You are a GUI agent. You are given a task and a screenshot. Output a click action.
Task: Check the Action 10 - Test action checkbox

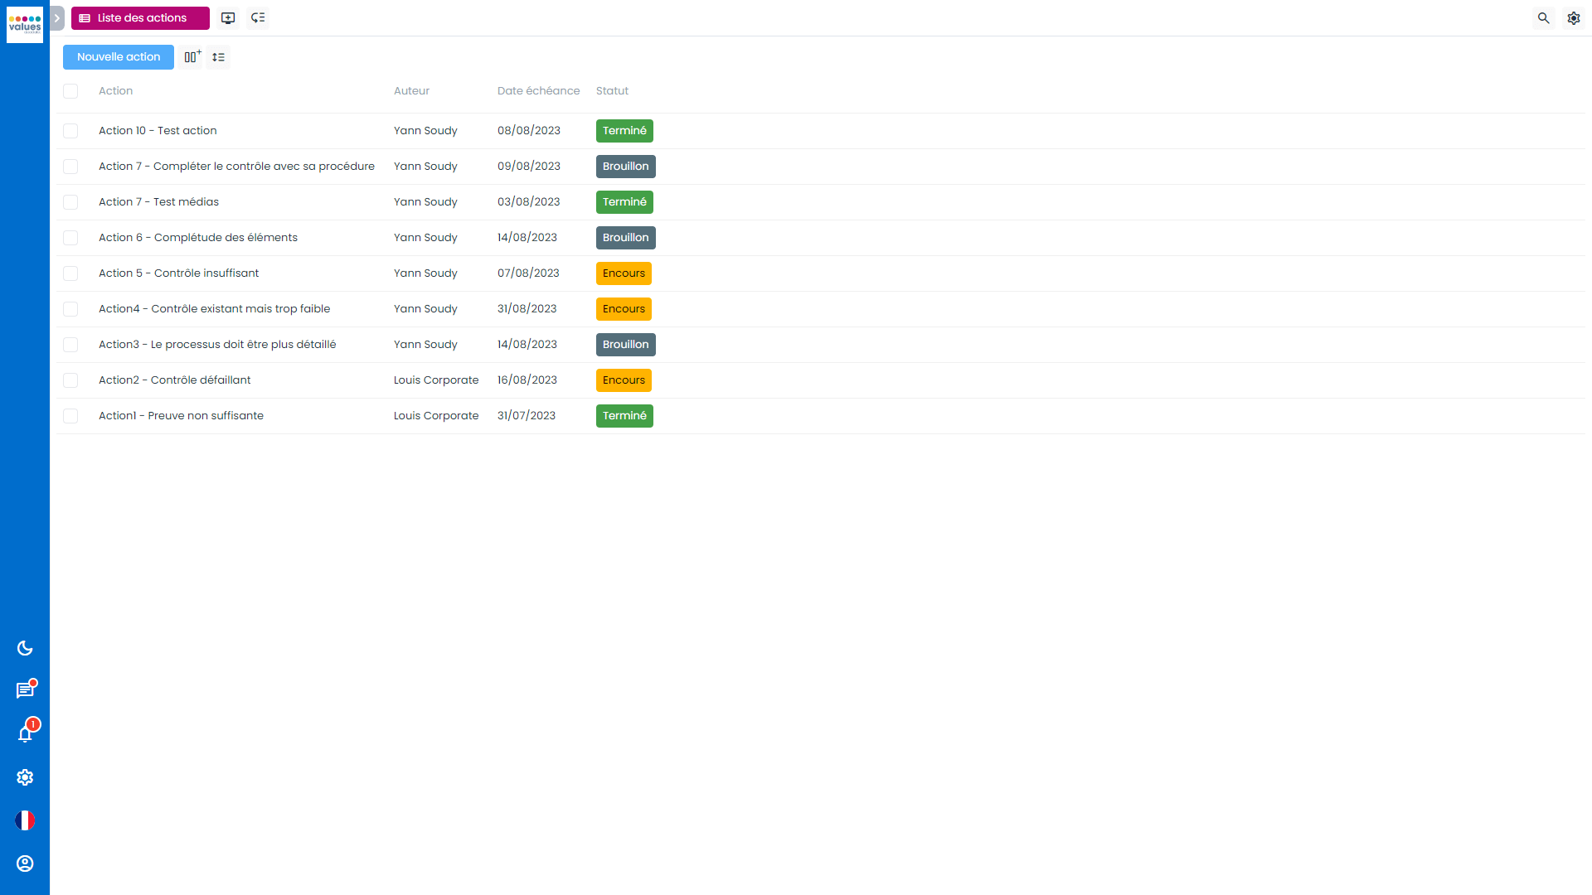tap(70, 131)
